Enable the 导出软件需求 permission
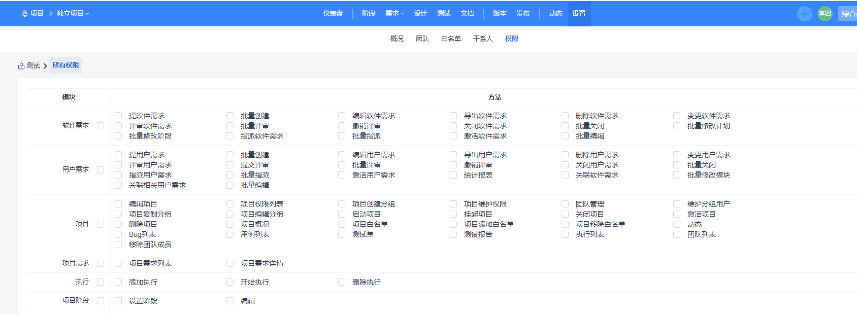Viewport: 857px width, 314px height. [x=453, y=116]
